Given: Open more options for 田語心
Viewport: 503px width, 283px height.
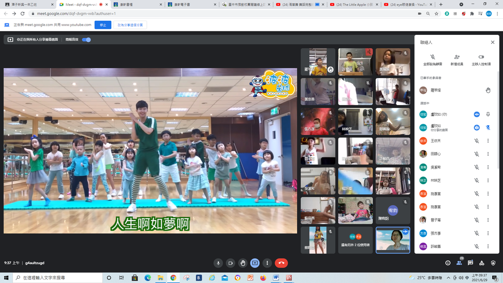Looking at the screenshot, I should 488,154.
